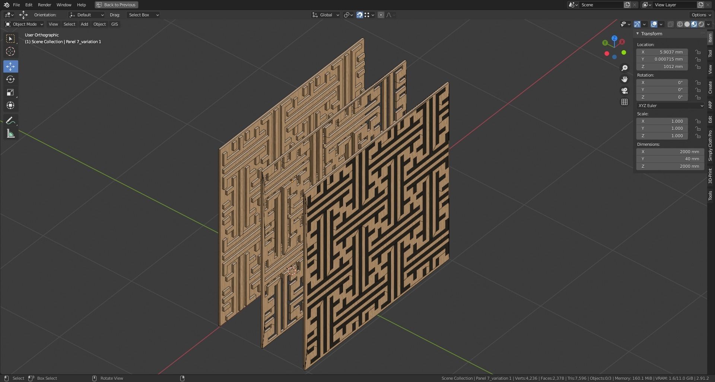The width and height of the screenshot is (715, 382).
Task: Create new scene copy icon
Action: click(x=627, y=5)
